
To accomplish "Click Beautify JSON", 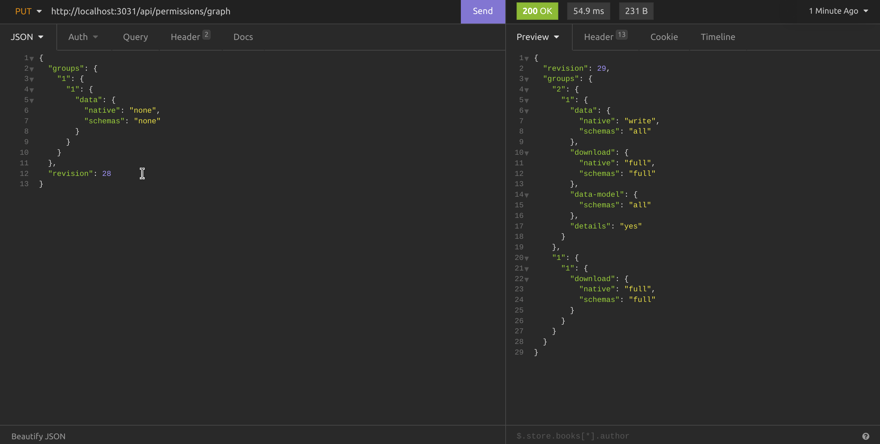I will coord(38,436).
